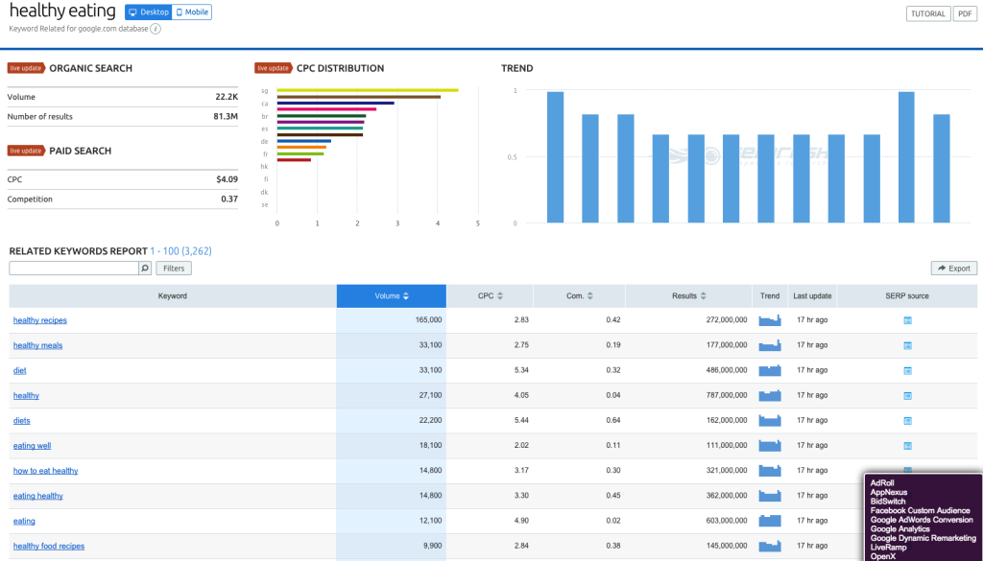The width and height of the screenshot is (983, 561).
Task: Open SERP source icon for healthy row
Action: [907, 396]
